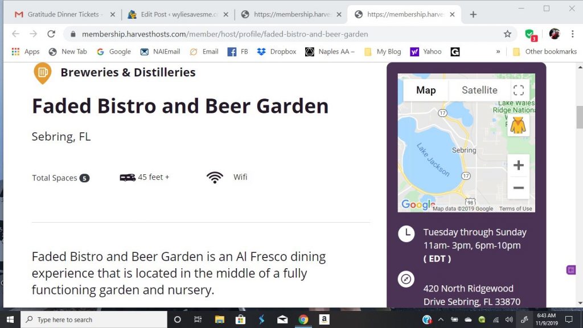Zoom out on the map
The image size is (583, 328).
[518, 187]
